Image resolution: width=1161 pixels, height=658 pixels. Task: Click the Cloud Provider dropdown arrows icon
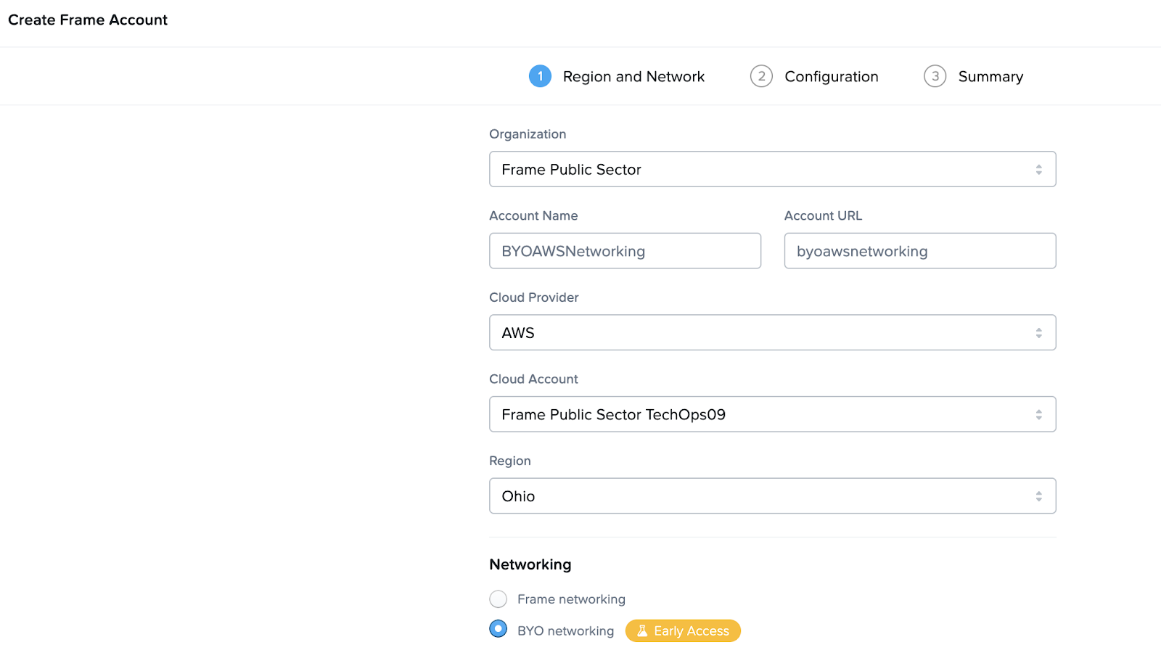pos(1038,333)
